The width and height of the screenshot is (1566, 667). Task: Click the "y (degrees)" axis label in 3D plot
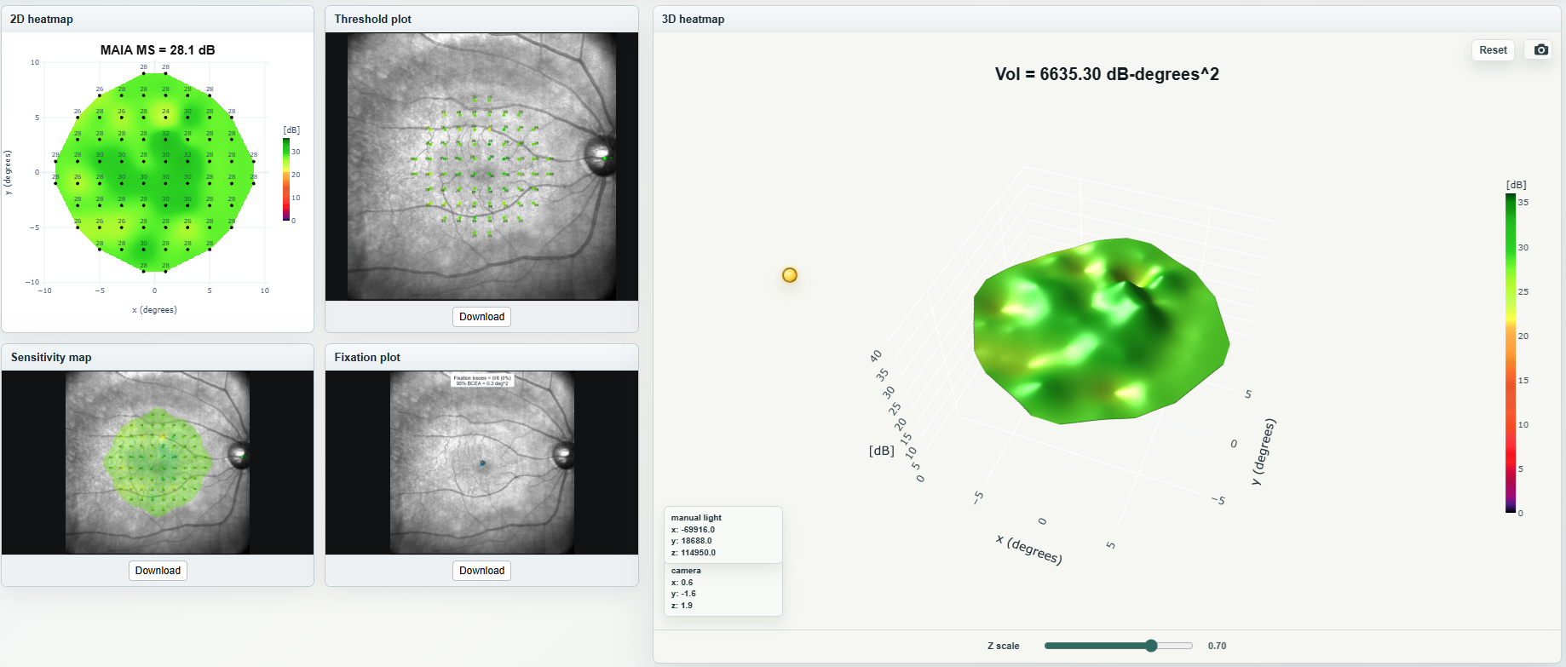point(1264,452)
